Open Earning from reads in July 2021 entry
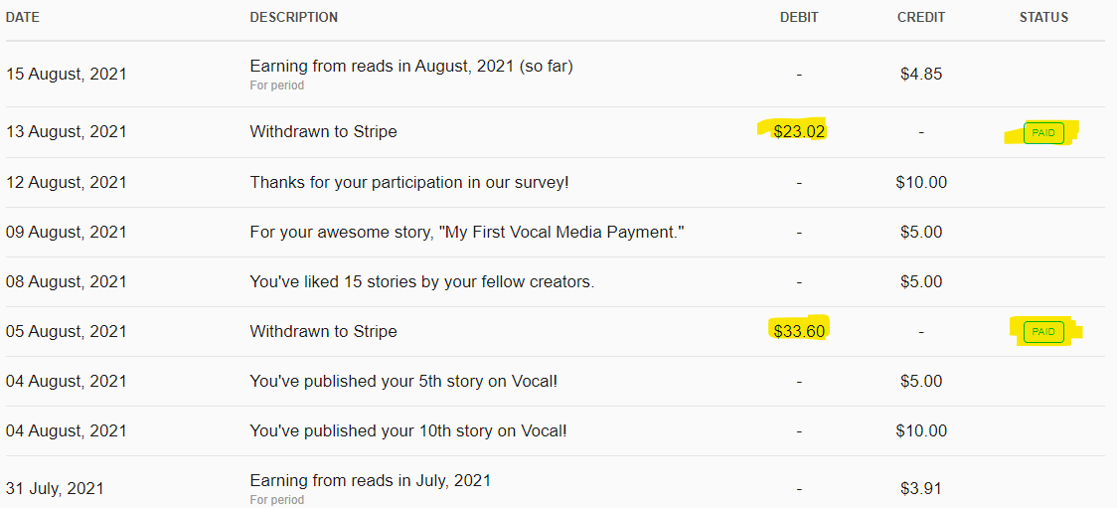Image resolution: width=1117 pixels, height=508 pixels. 370,480
